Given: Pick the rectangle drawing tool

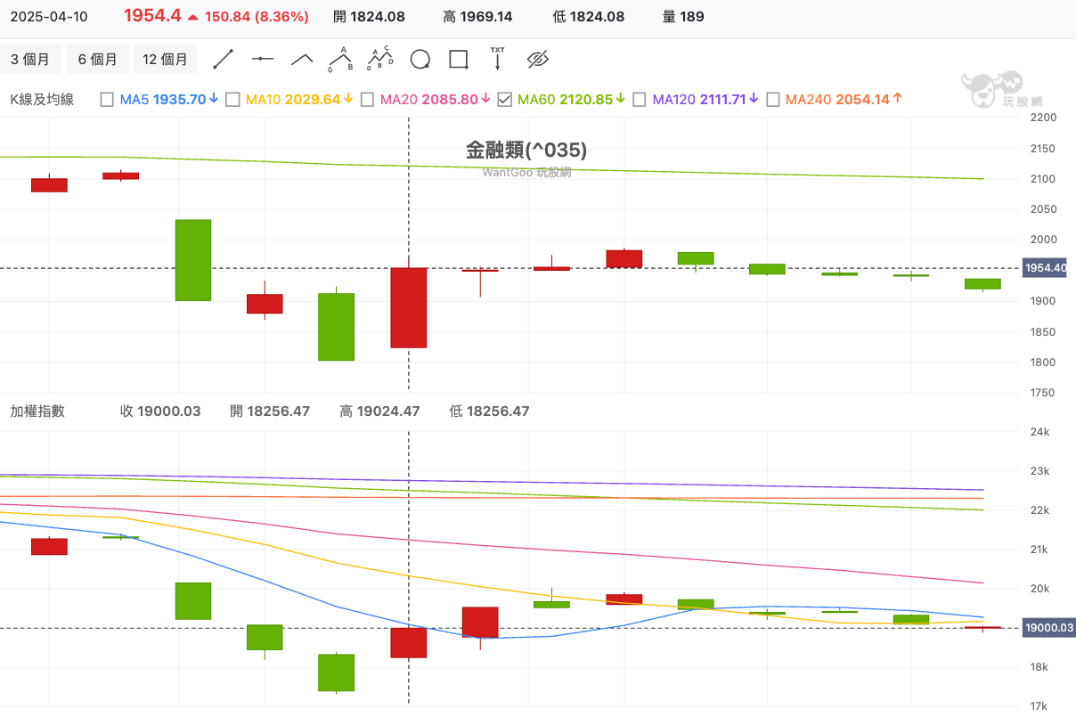Looking at the screenshot, I should point(459,60).
